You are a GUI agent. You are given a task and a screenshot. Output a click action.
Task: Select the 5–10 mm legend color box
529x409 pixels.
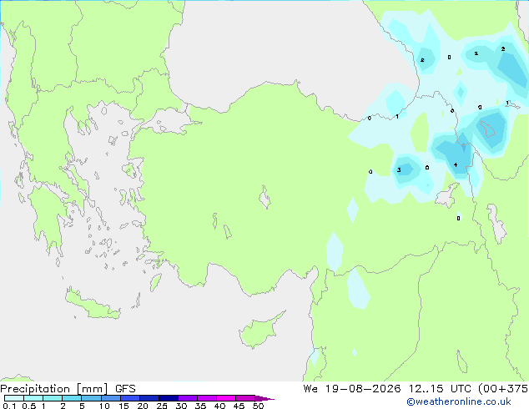[91, 398]
